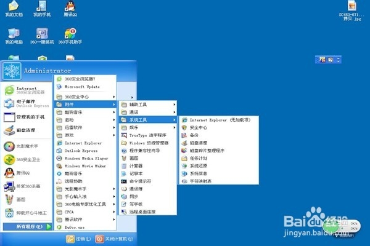Open 管理我的手机 in start menu
Viewport: 370px width, 246px height.
coord(27,117)
